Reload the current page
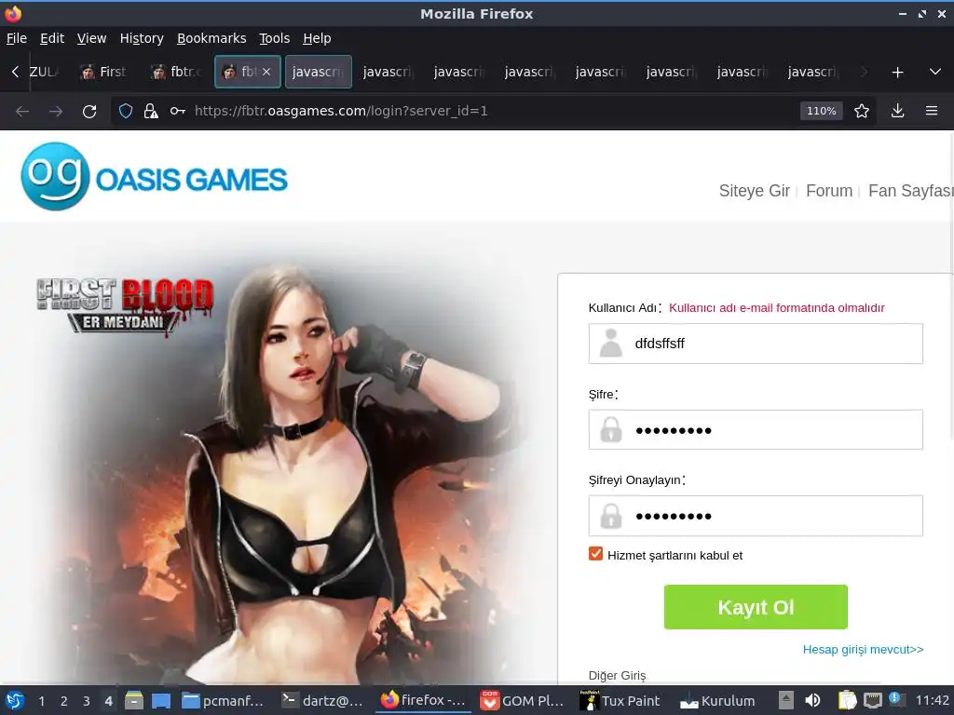The width and height of the screenshot is (954, 715). point(89,112)
